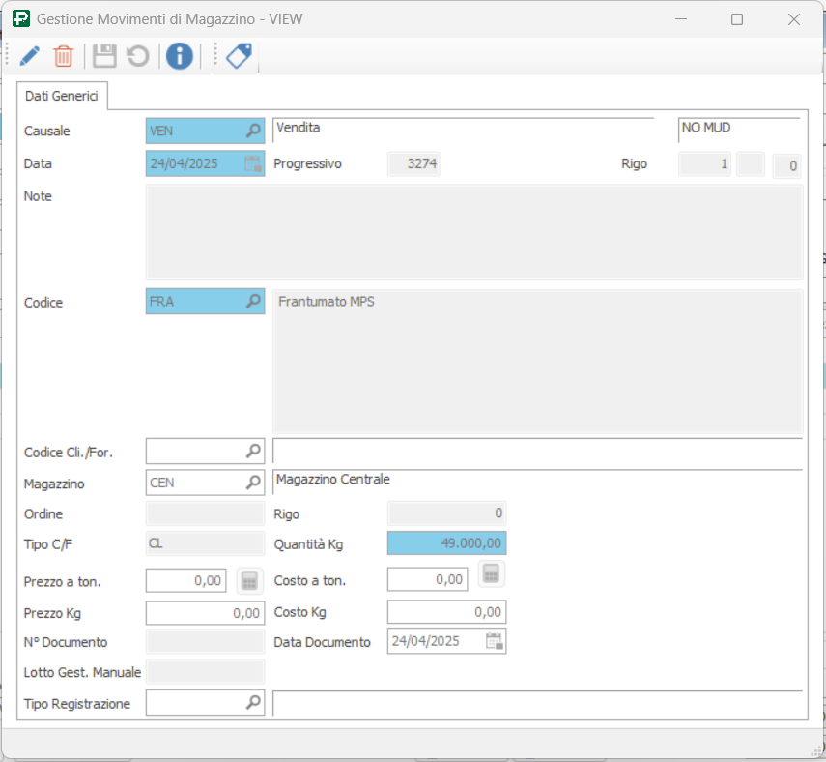Search Codice with the magnifier icon
The image size is (826, 762).
(253, 302)
